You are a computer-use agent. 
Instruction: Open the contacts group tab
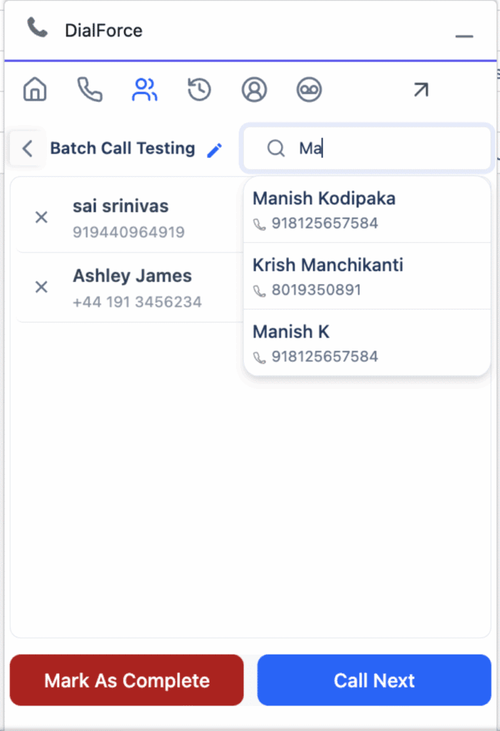145,90
